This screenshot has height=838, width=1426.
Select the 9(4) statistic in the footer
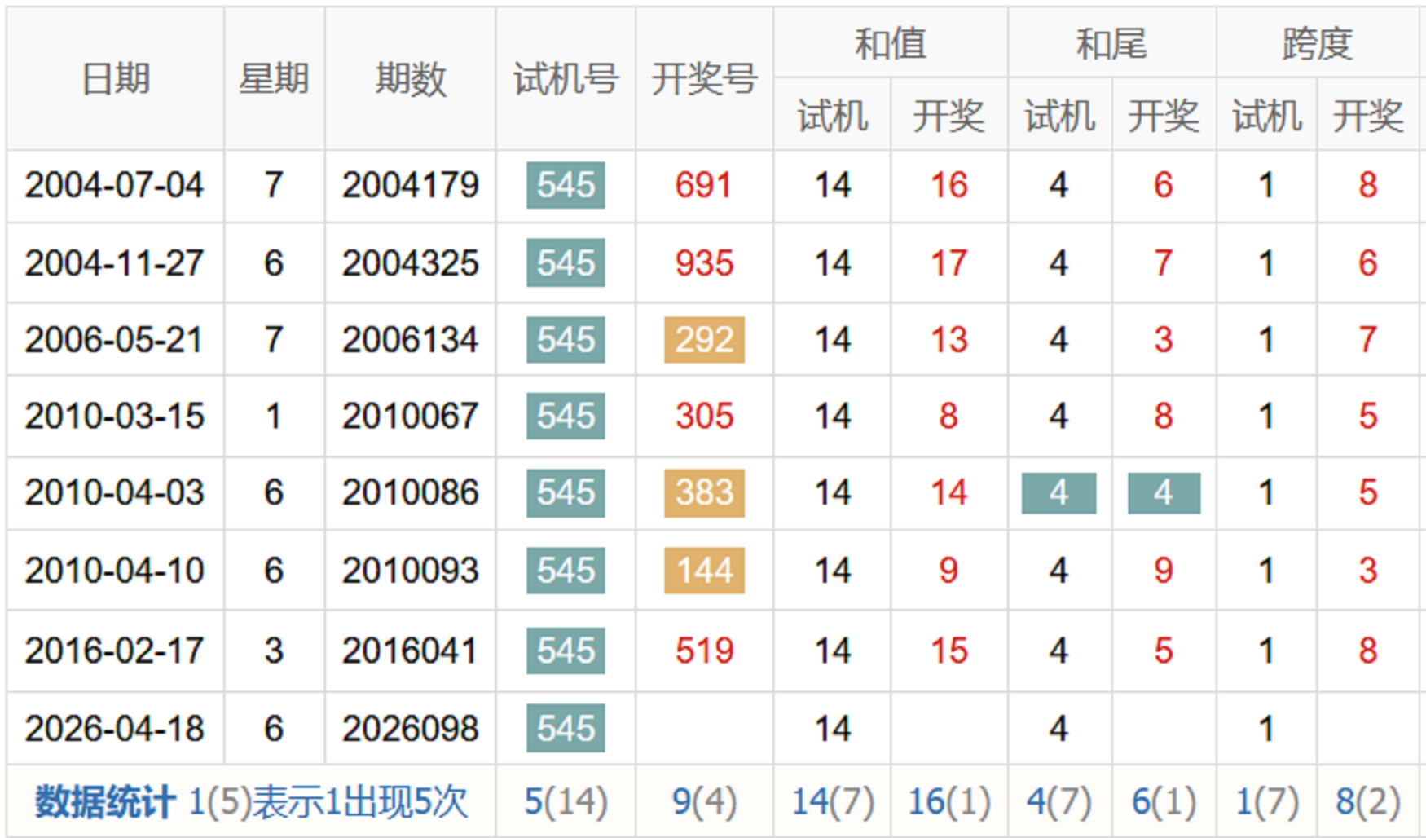(704, 802)
